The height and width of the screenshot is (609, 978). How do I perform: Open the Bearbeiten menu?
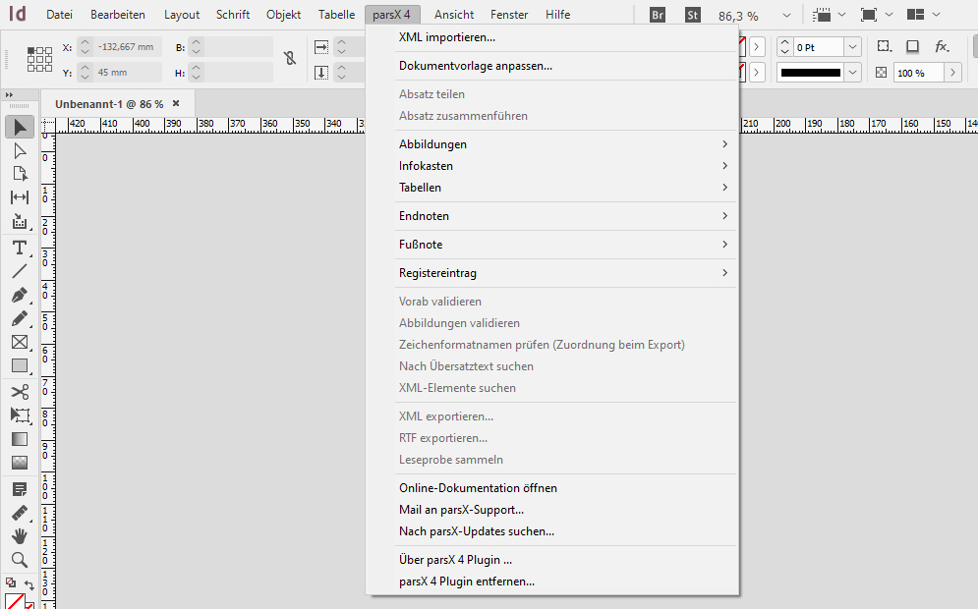118,15
